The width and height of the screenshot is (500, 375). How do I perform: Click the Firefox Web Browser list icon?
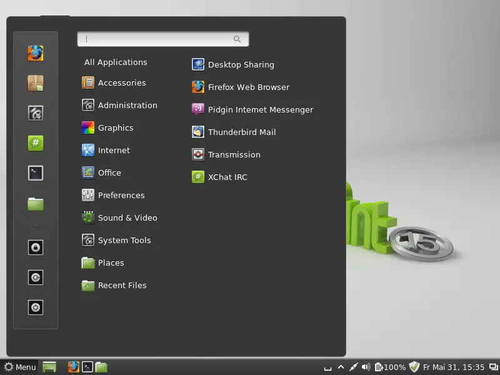(197, 87)
